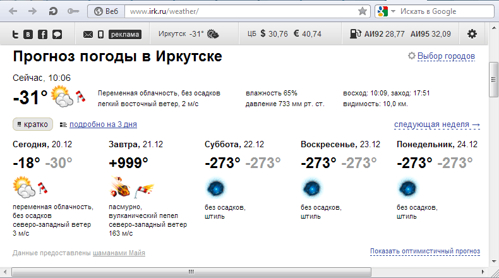Click the browser back arrow
This screenshot has height=278, width=499.
click(13, 11)
